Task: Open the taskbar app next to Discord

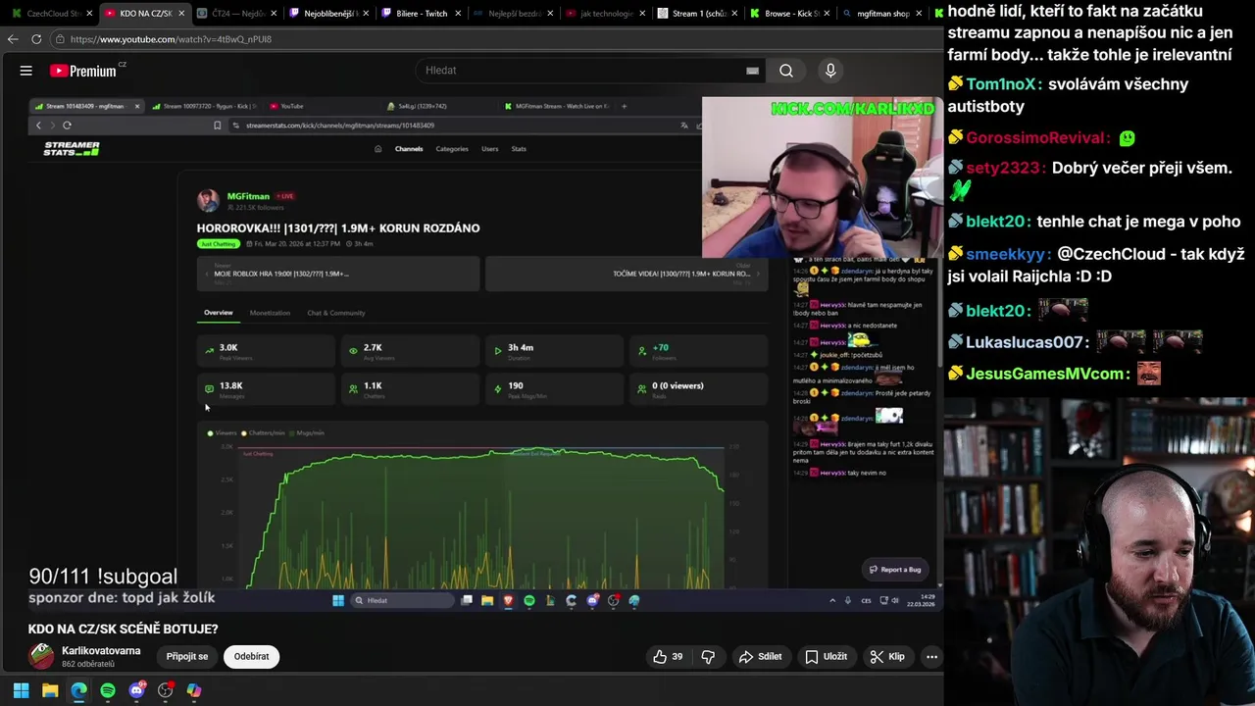Action: tap(166, 690)
